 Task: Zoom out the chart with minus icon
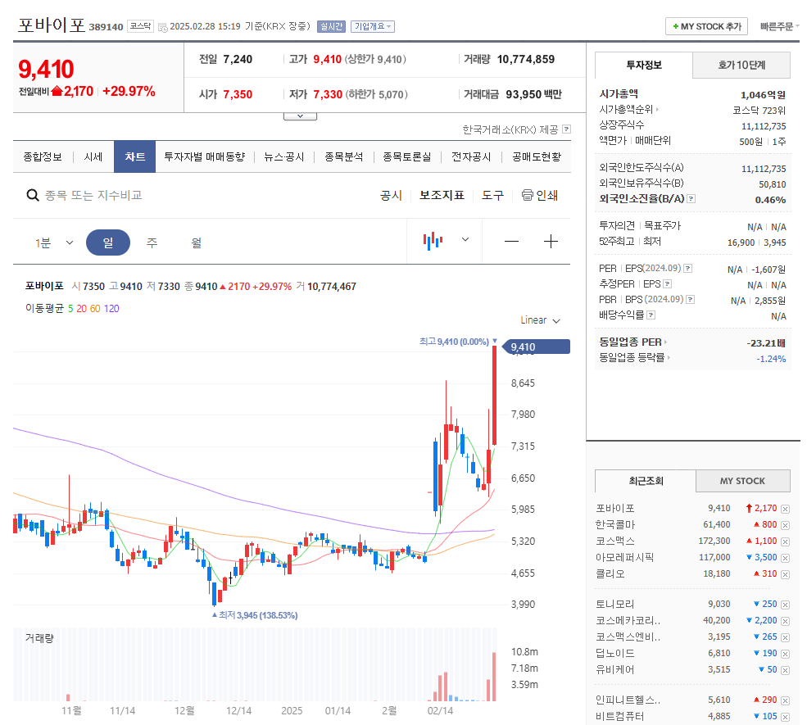pos(511,242)
